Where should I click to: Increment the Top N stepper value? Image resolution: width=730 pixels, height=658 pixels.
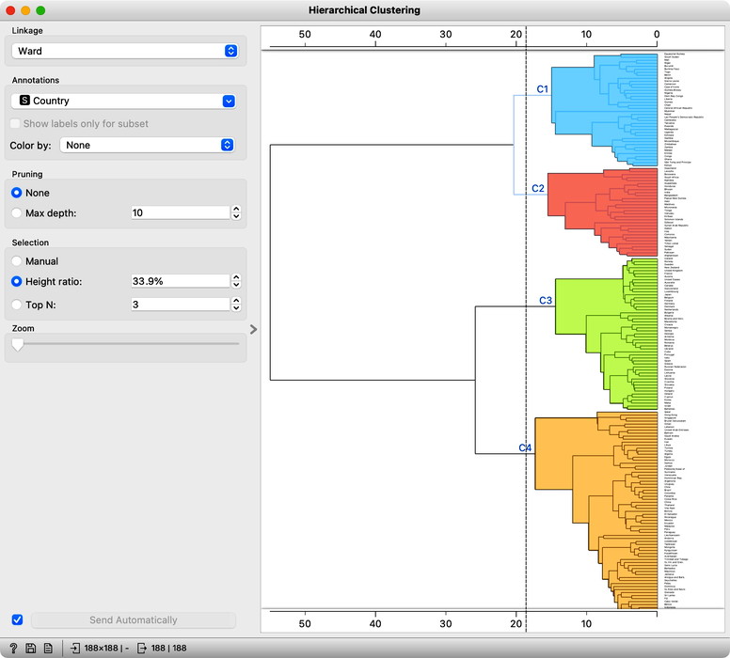[x=236, y=301]
